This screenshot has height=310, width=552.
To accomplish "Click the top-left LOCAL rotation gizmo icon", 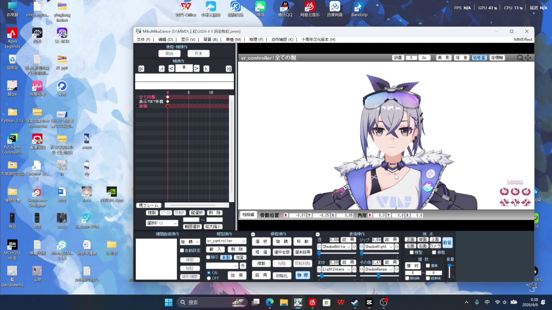I will [504, 191].
